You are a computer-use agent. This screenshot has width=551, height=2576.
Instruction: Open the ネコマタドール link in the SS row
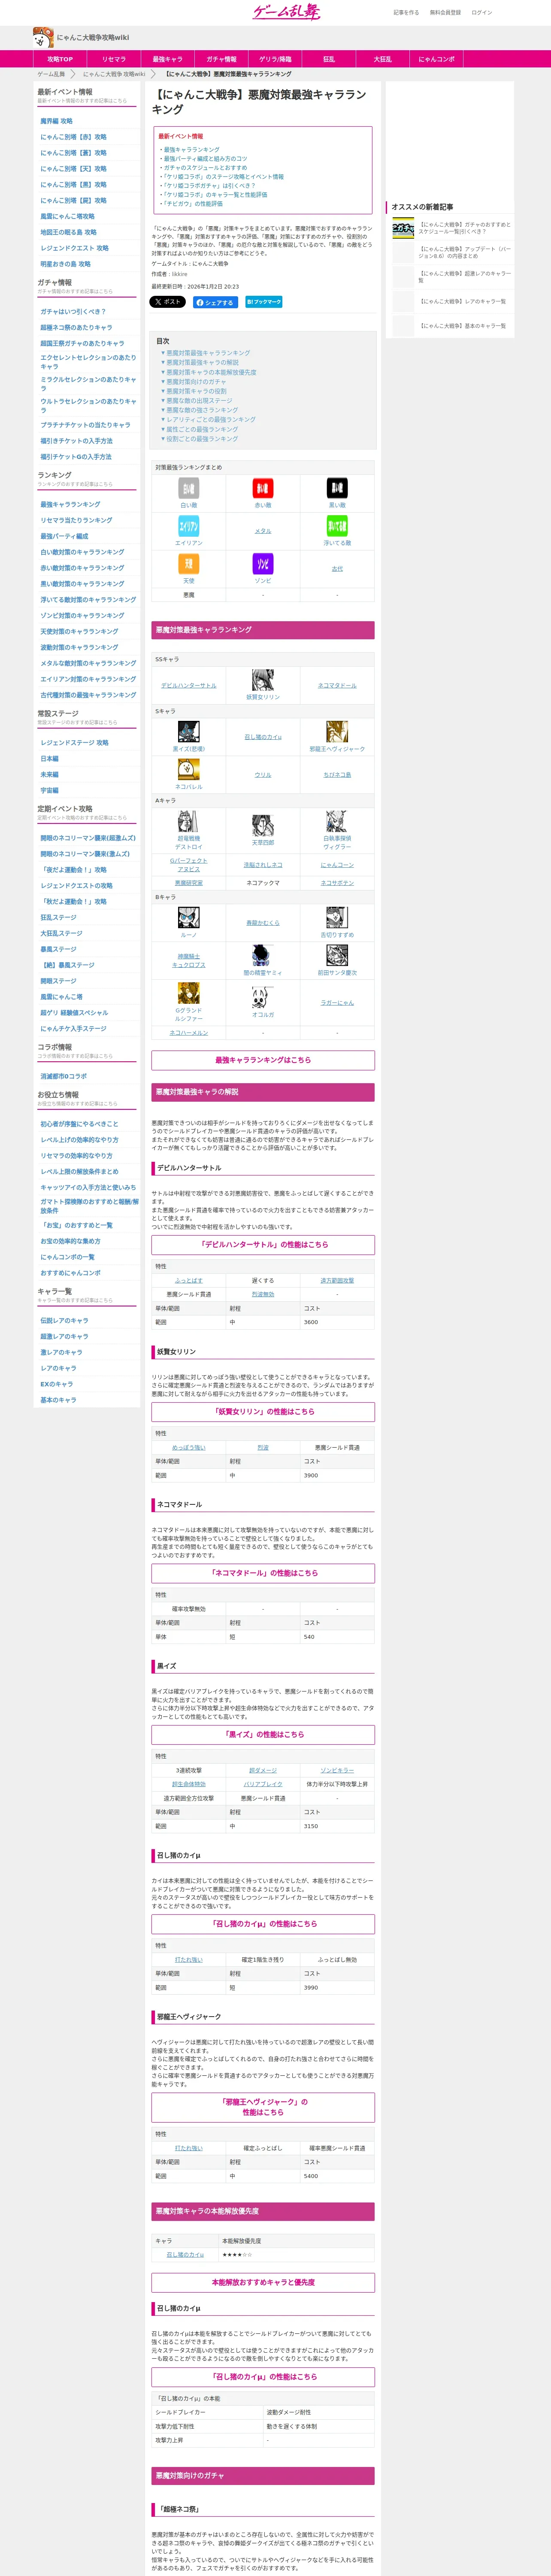pyautogui.click(x=337, y=686)
